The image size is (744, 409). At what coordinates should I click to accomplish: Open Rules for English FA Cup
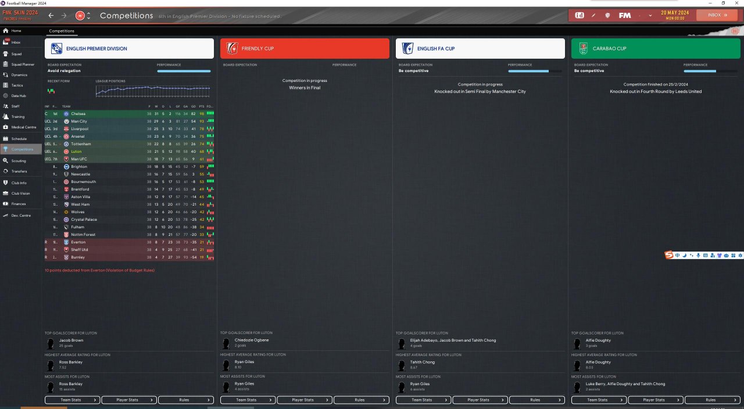pos(537,400)
